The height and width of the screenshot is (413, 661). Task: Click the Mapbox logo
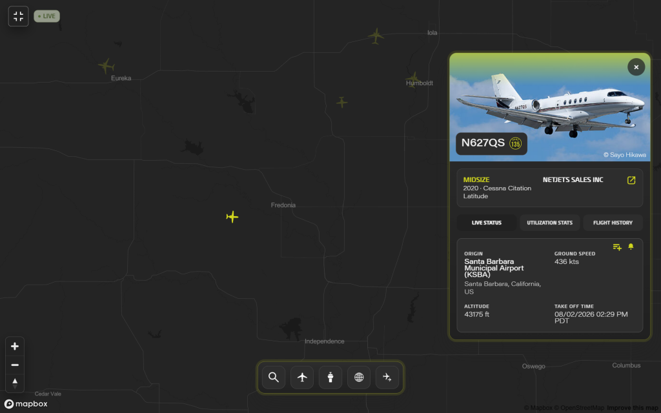26,404
